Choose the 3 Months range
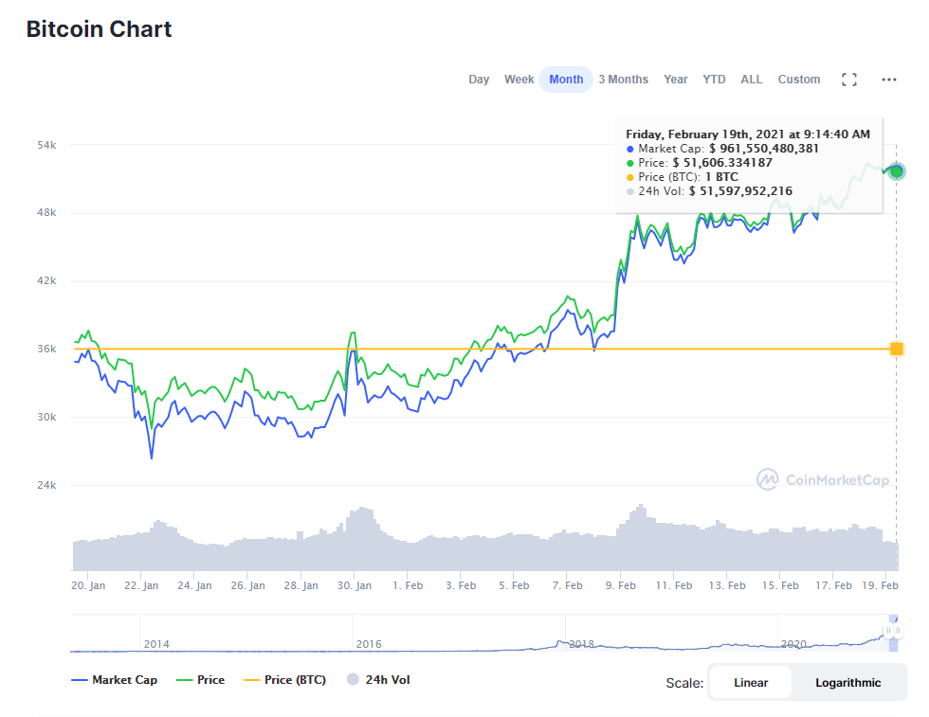The width and height of the screenshot is (929, 717). click(x=623, y=80)
